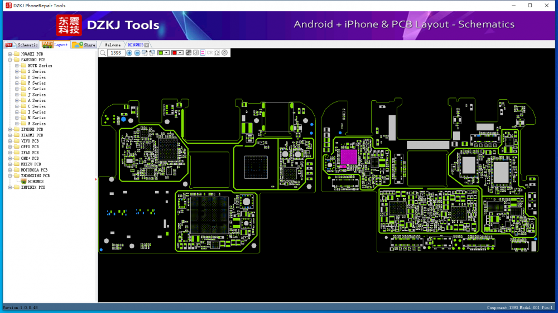Click the green color swatch in toolbar
Viewport: 558px width, 313px height.
161,53
